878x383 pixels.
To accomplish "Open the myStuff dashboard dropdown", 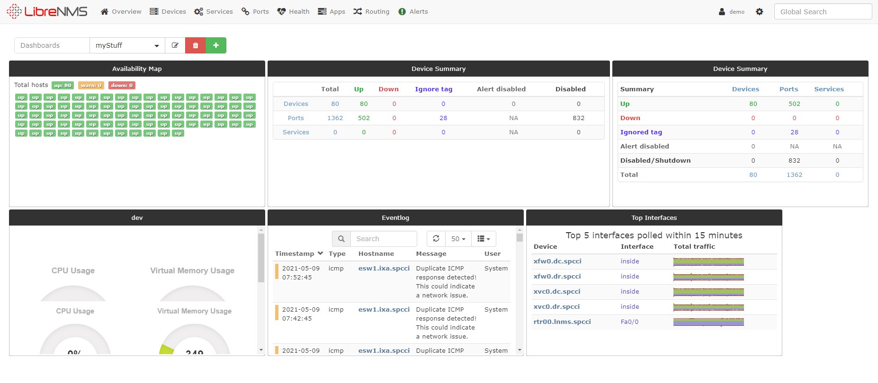I will (x=127, y=45).
